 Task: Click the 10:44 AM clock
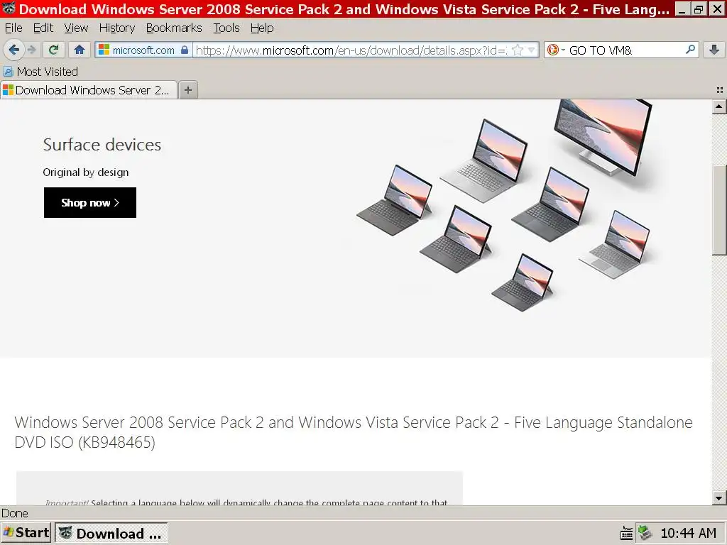click(688, 534)
